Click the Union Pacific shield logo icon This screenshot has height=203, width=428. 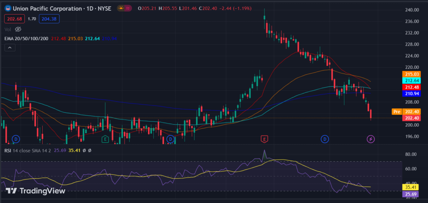pyautogui.click(x=8, y=8)
